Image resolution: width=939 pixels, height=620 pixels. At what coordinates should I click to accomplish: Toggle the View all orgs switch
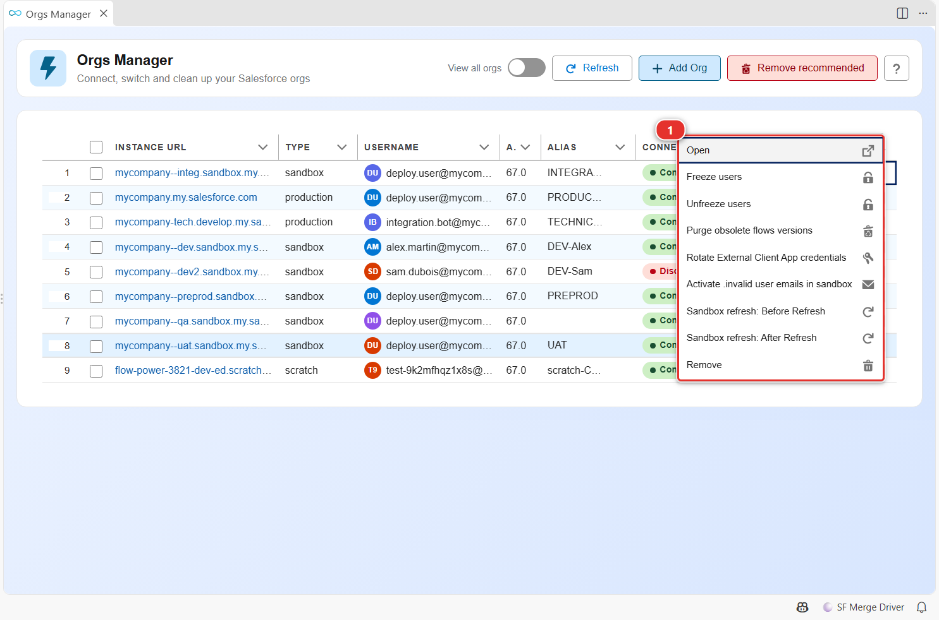point(527,68)
